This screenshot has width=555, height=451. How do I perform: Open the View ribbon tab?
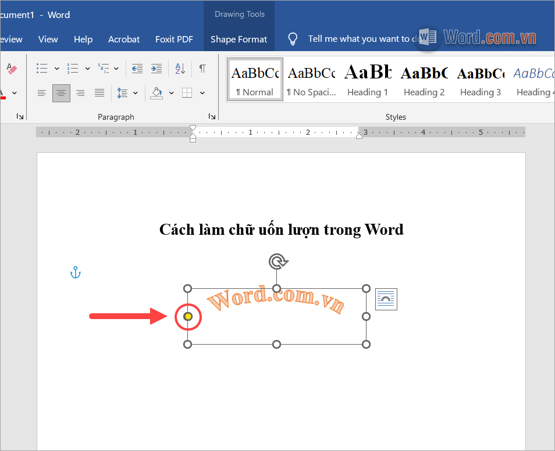tap(48, 39)
